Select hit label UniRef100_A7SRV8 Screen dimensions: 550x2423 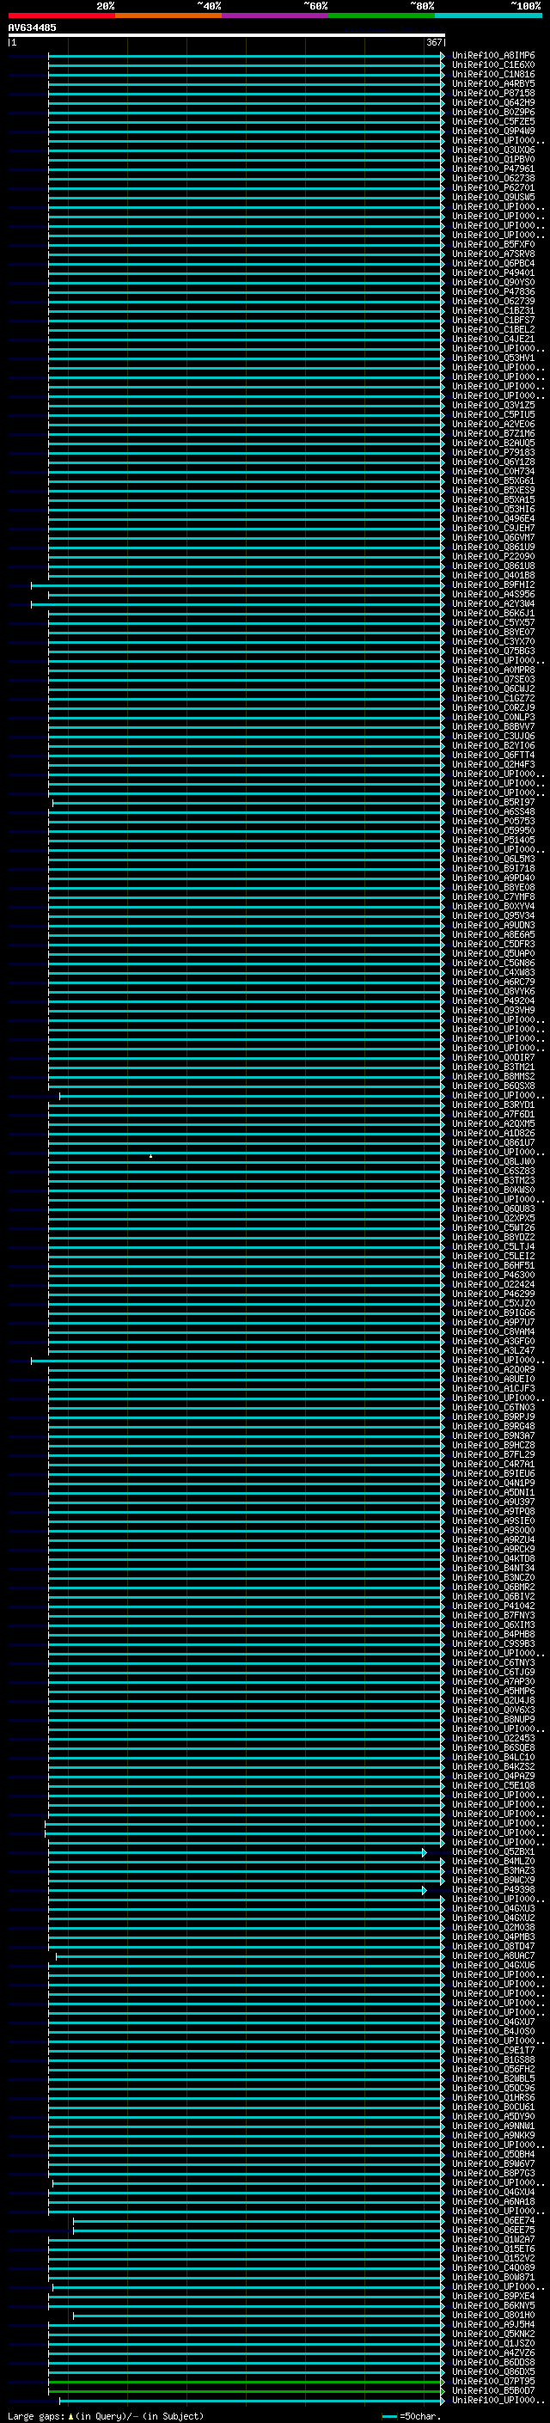click(x=493, y=254)
